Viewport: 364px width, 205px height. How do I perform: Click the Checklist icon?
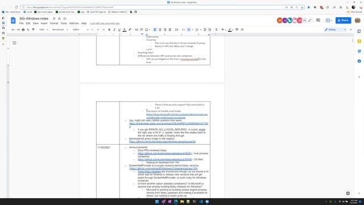(x=183, y=30)
